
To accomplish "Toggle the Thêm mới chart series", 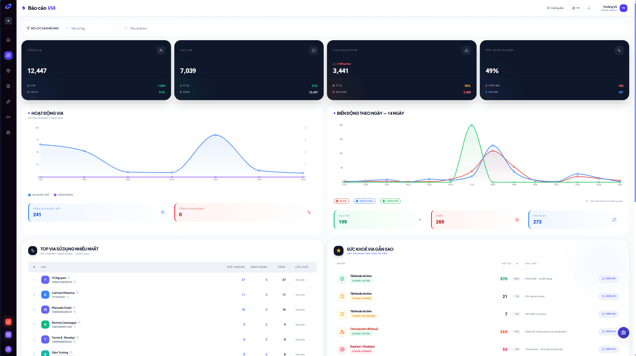I will pyautogui.click(x=390, y=201).
